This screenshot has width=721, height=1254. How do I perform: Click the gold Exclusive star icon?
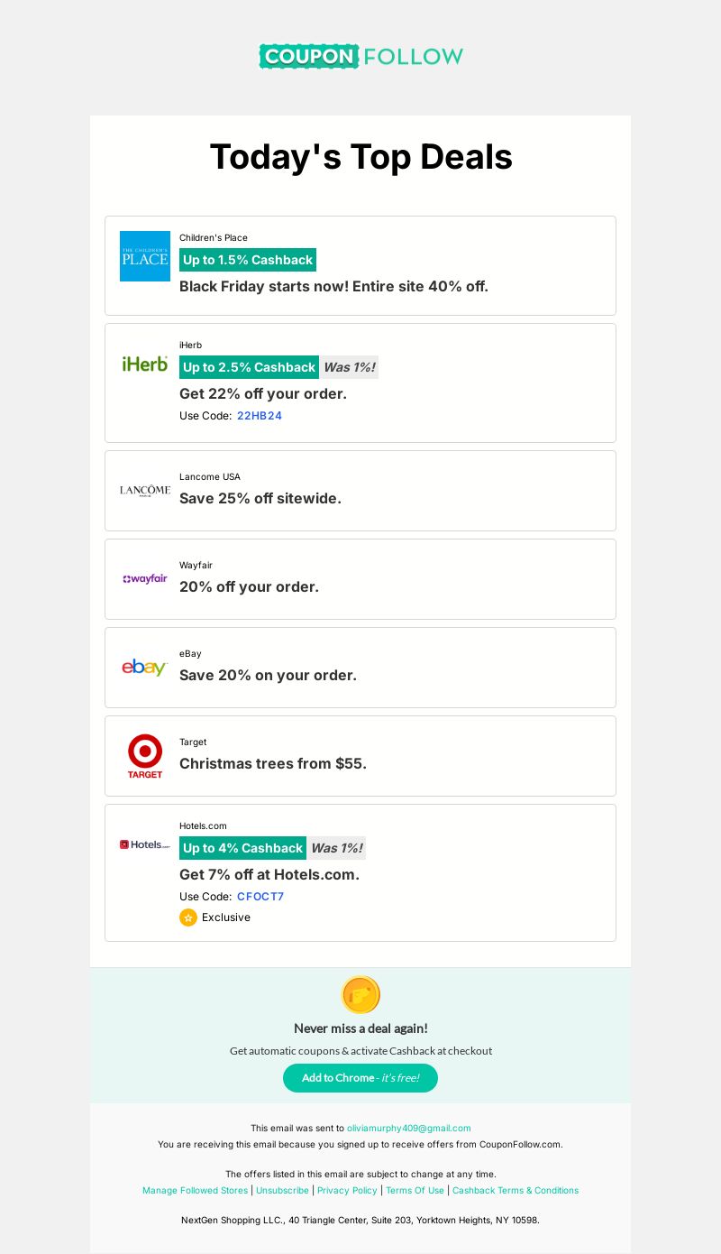188,917
